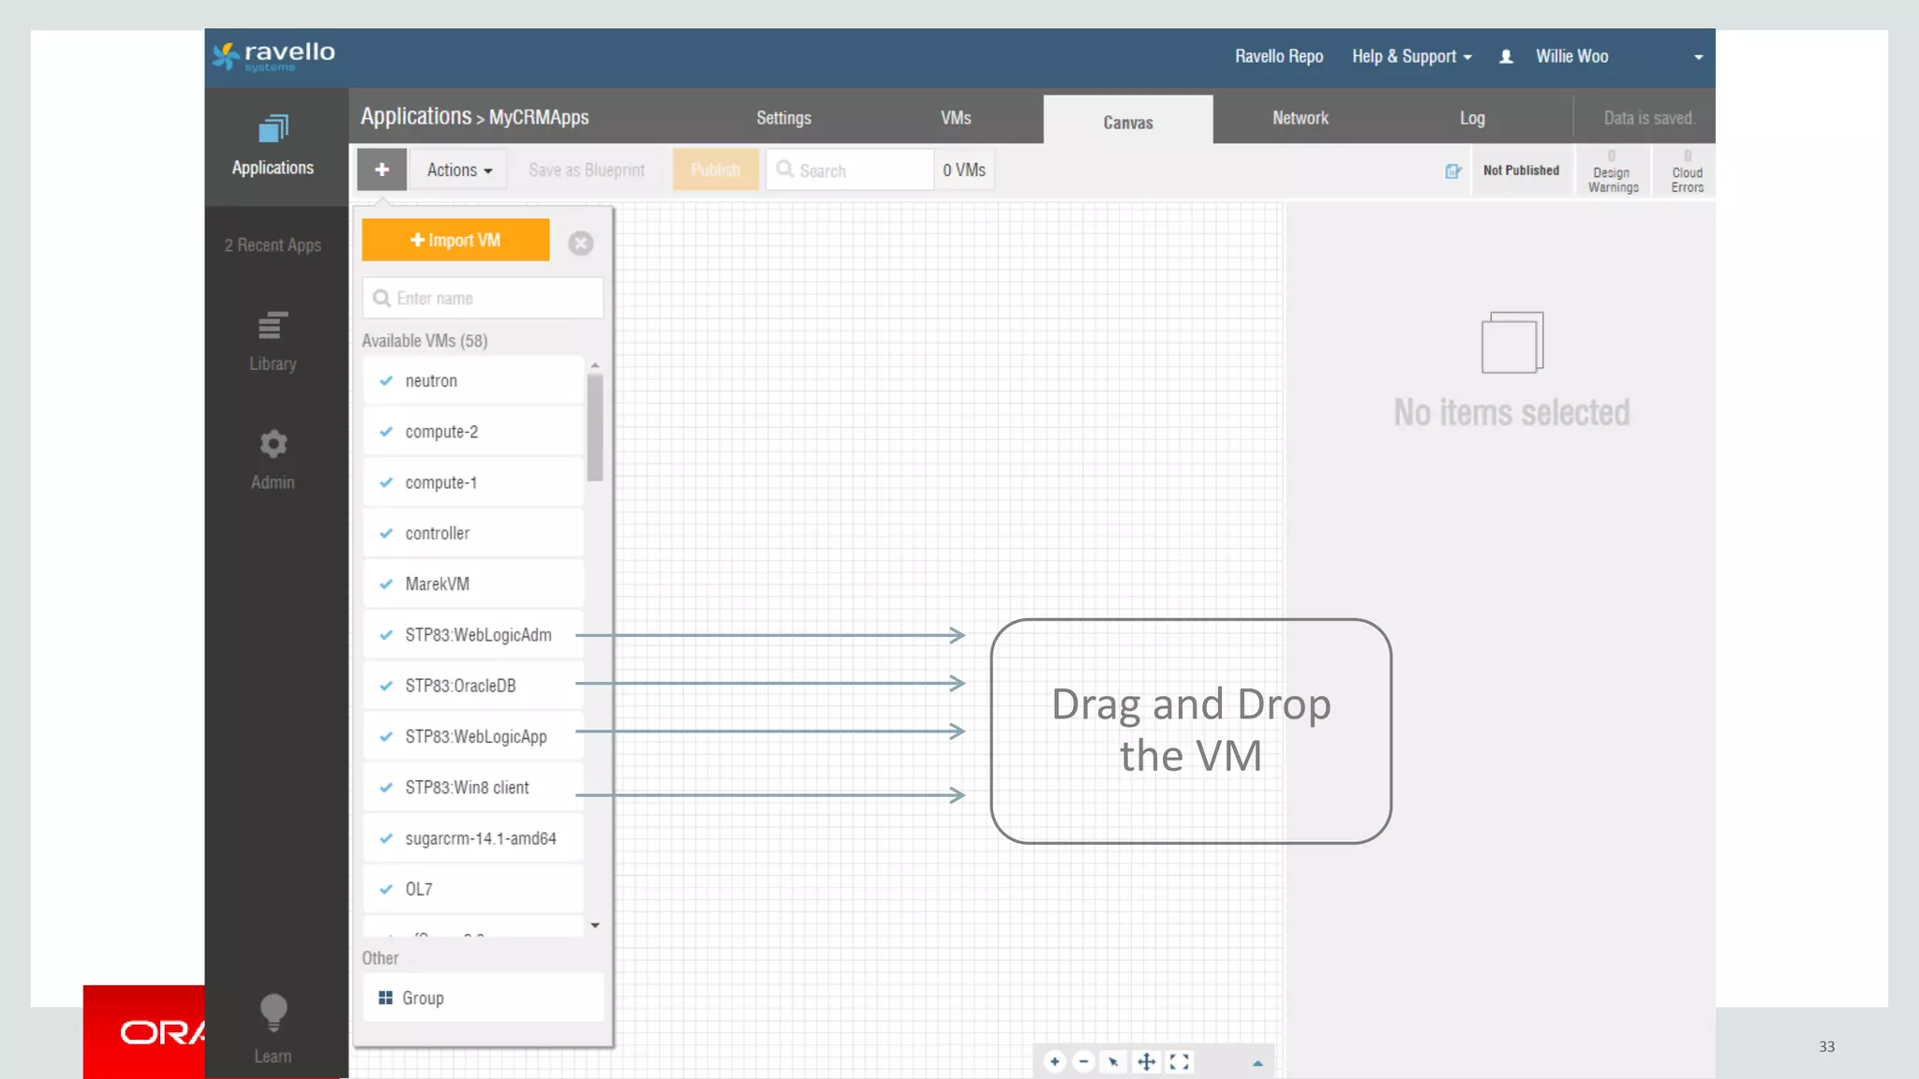The image size is (1919, 1079).
Task: Switch to the VMs tab
Action: [x=956, y=118]
